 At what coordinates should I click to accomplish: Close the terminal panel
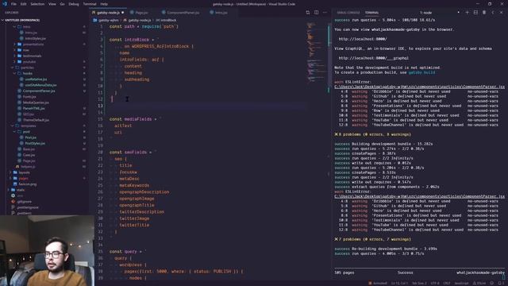click(x=501, y=13)
